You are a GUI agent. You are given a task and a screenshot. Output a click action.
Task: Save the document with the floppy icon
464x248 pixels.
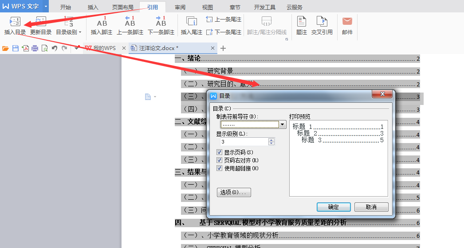[x=16, y=48]
